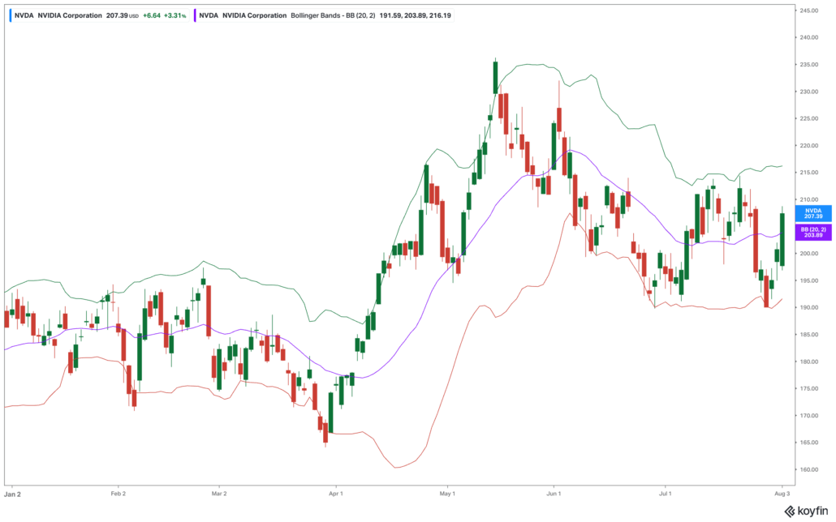Click the Jan 2 date label
This screenshot has height=522, width=836.
tap(12, 494)
